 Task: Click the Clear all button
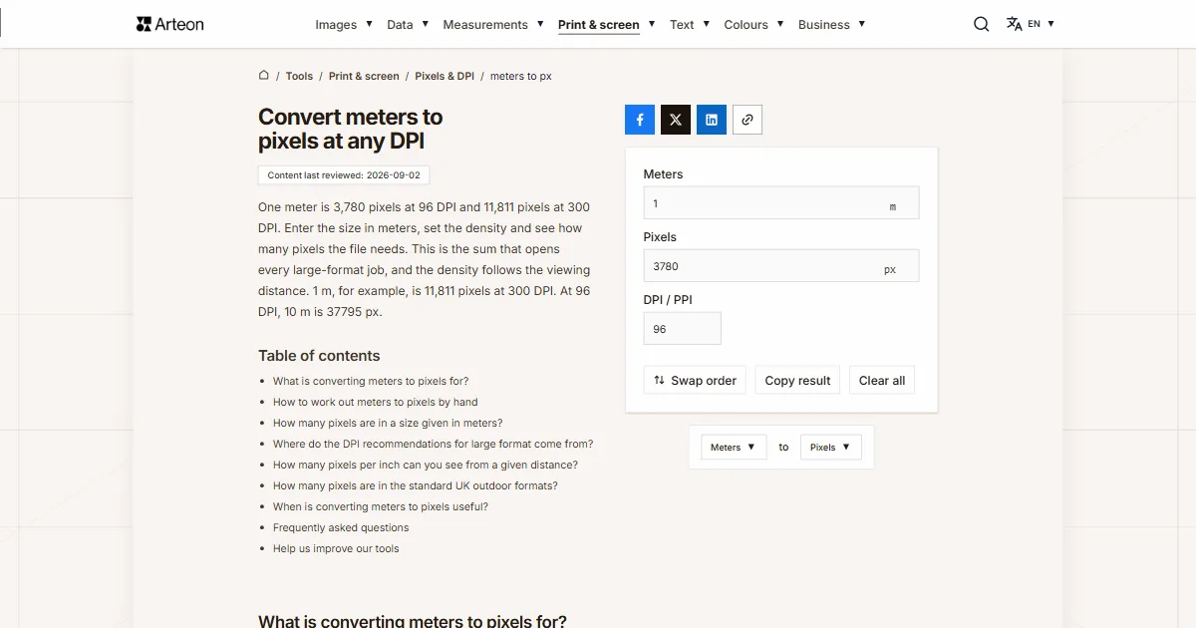[x=882, y=380]
